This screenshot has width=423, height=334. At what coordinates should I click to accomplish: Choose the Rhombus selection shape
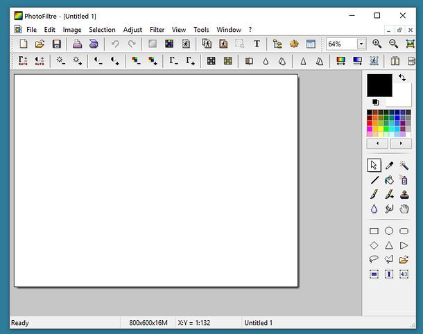(374, 245)
